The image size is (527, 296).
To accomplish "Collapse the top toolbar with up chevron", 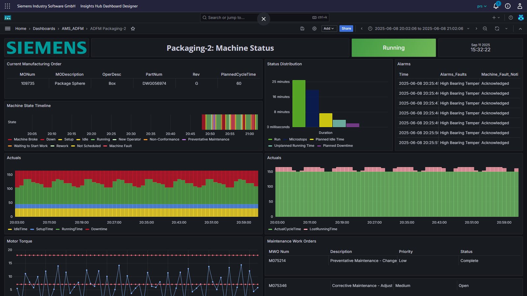I will pos(520,29).
